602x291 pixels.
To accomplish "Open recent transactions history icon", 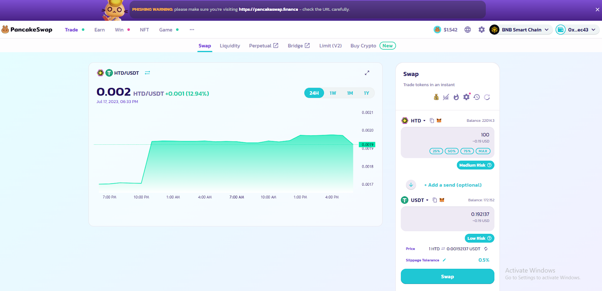I will [477, 97].
